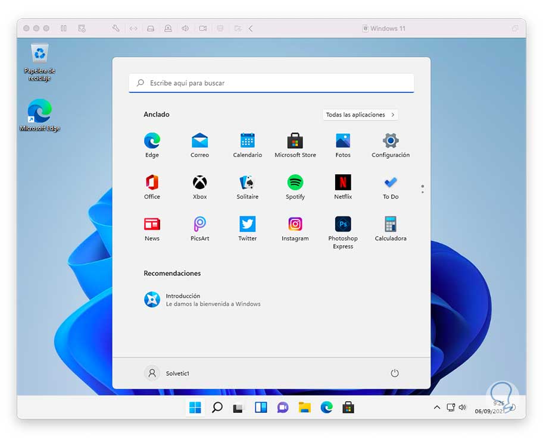This screenshot has width=543, height=446.
Task: Click the search field Escribe aquí para buscar
Action: 271,83
